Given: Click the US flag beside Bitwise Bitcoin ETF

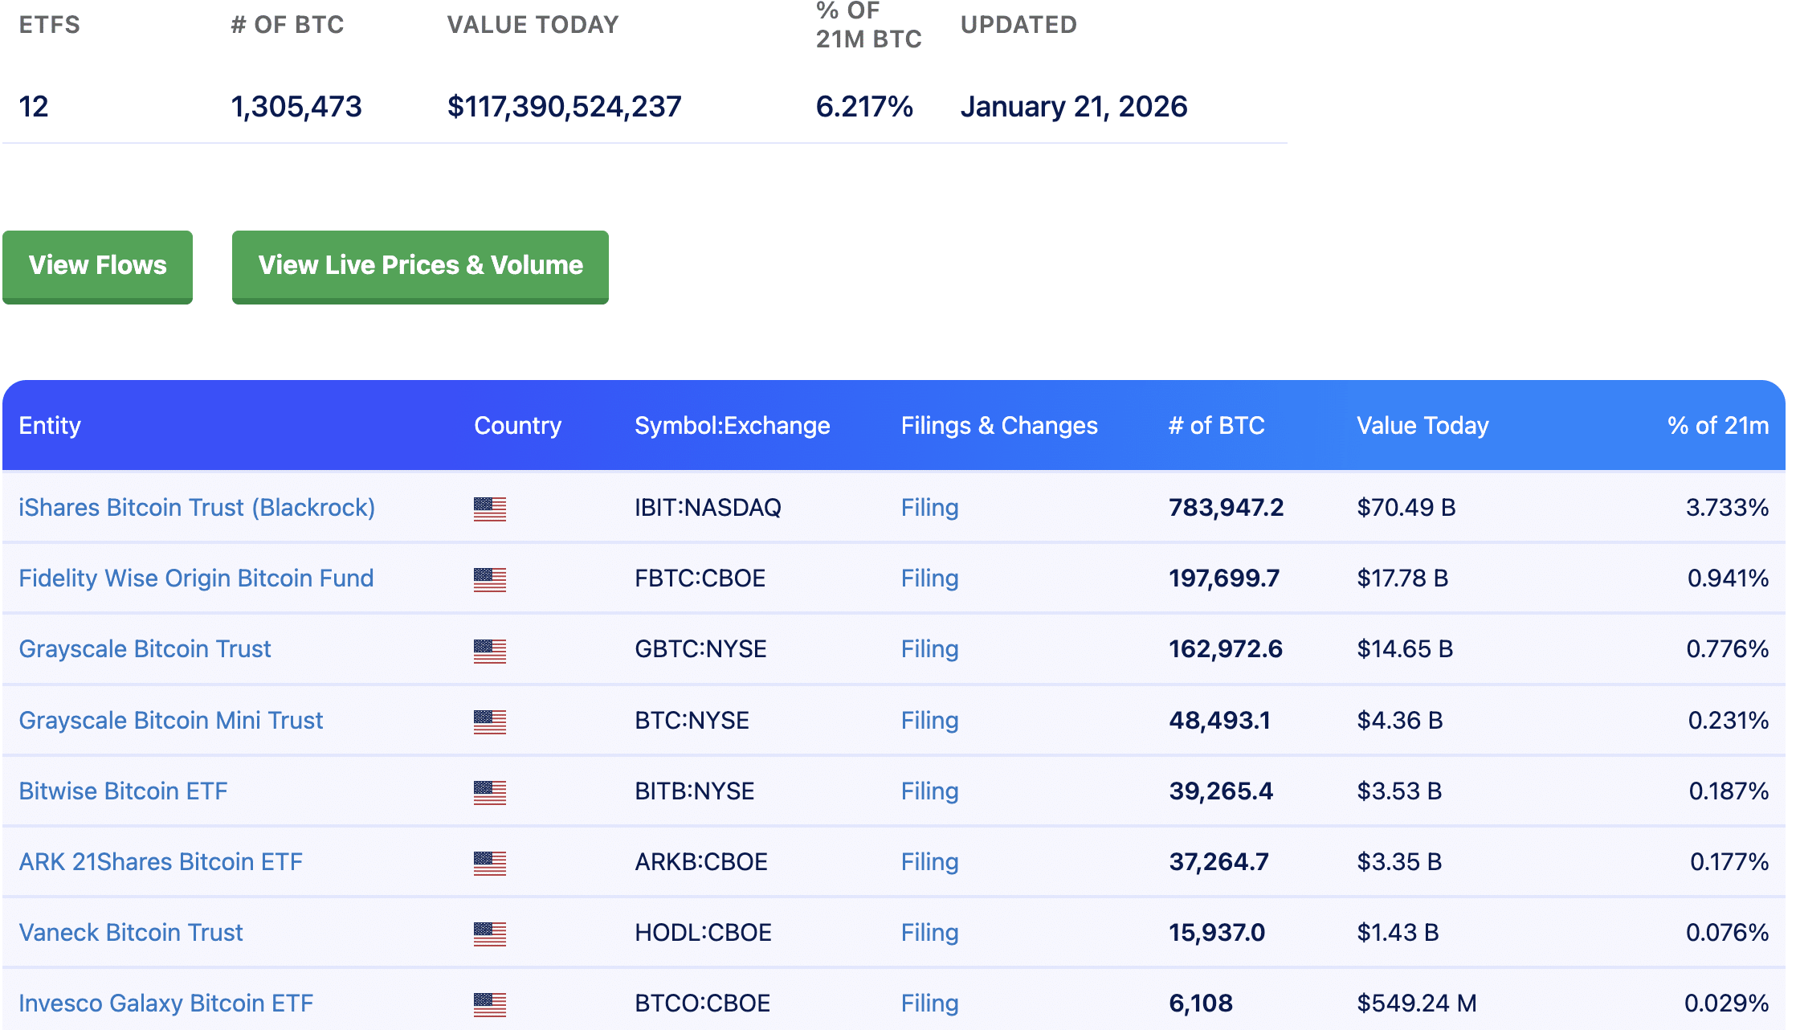Looking at the screenshot, I should click(491, 791).
